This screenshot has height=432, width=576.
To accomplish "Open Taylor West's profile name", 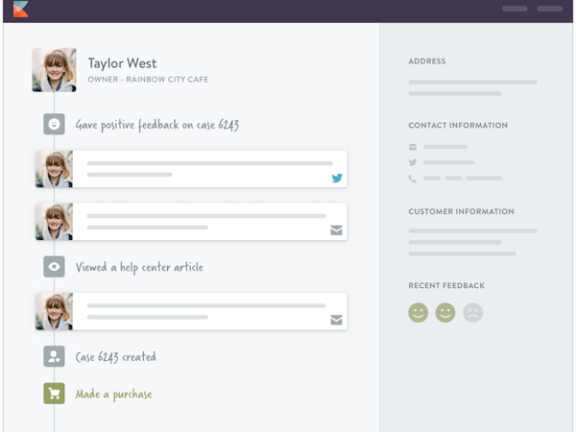I will [122, 63].
